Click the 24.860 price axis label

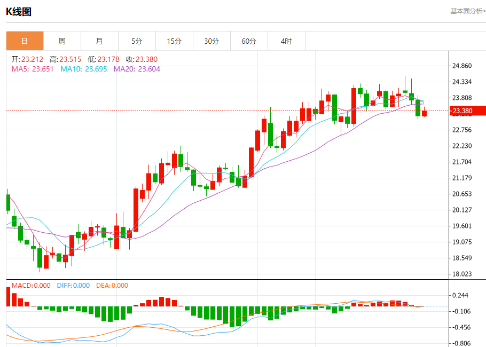(462, 66)
